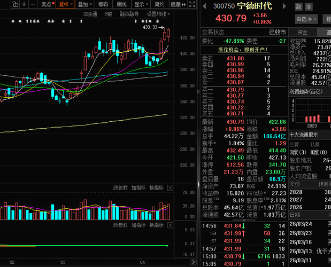Click the PE(动) 27.23 value
This screenshot has width=331, height=267.
pos(279,193)
